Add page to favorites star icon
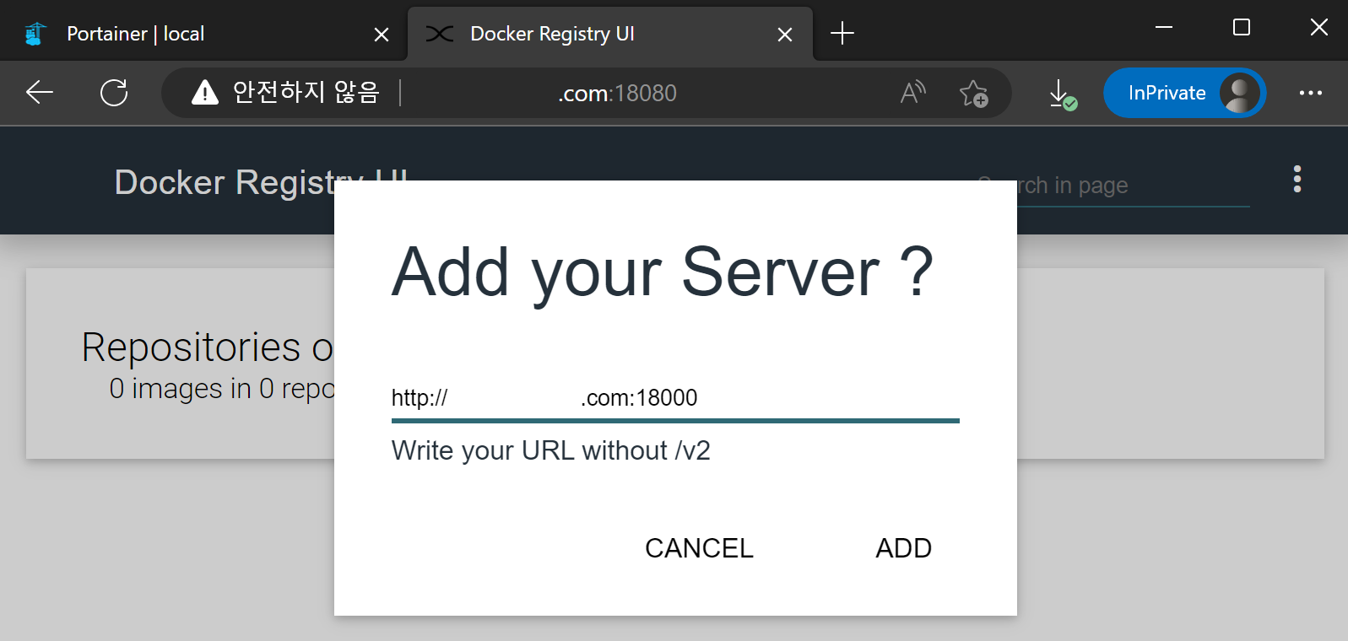Image resolution: width=1348 pixels, height=641 pixels. coord(974,93)
